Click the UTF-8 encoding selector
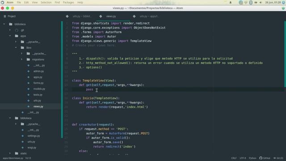Screen dimensions: 286x161 243,158
